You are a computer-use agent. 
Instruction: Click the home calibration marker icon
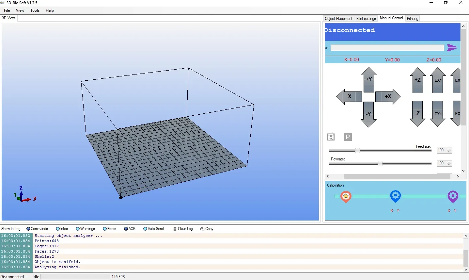coord(346,196)
